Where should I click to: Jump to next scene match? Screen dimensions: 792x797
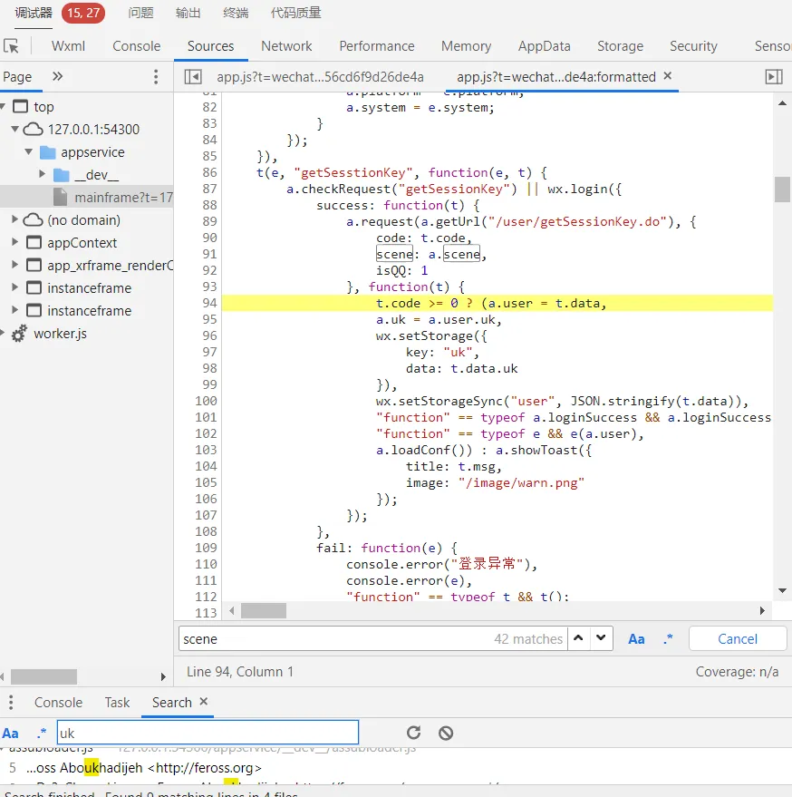601,638
